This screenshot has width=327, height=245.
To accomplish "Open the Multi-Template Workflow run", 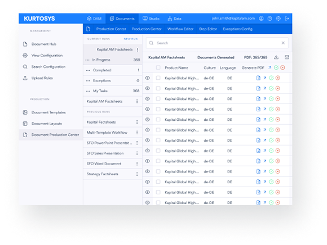I will pos(107,133).
